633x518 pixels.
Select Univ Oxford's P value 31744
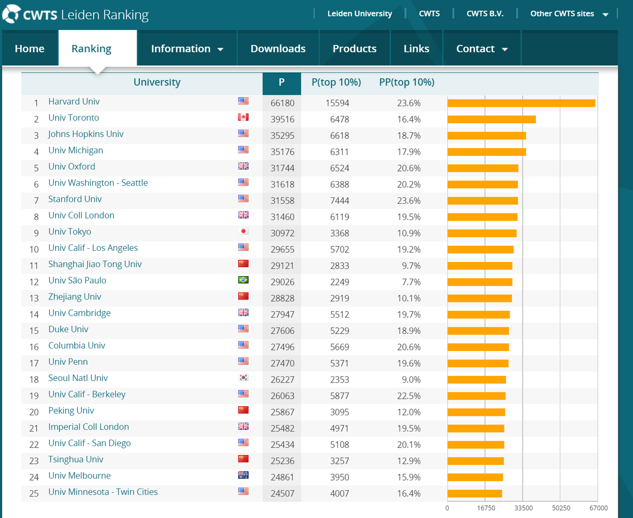point(282,168)
